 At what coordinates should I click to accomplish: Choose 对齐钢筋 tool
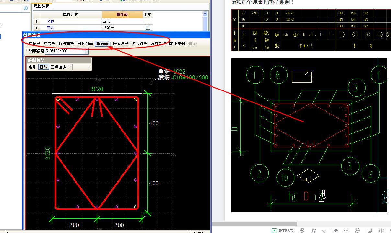click(x=85, y=43)
